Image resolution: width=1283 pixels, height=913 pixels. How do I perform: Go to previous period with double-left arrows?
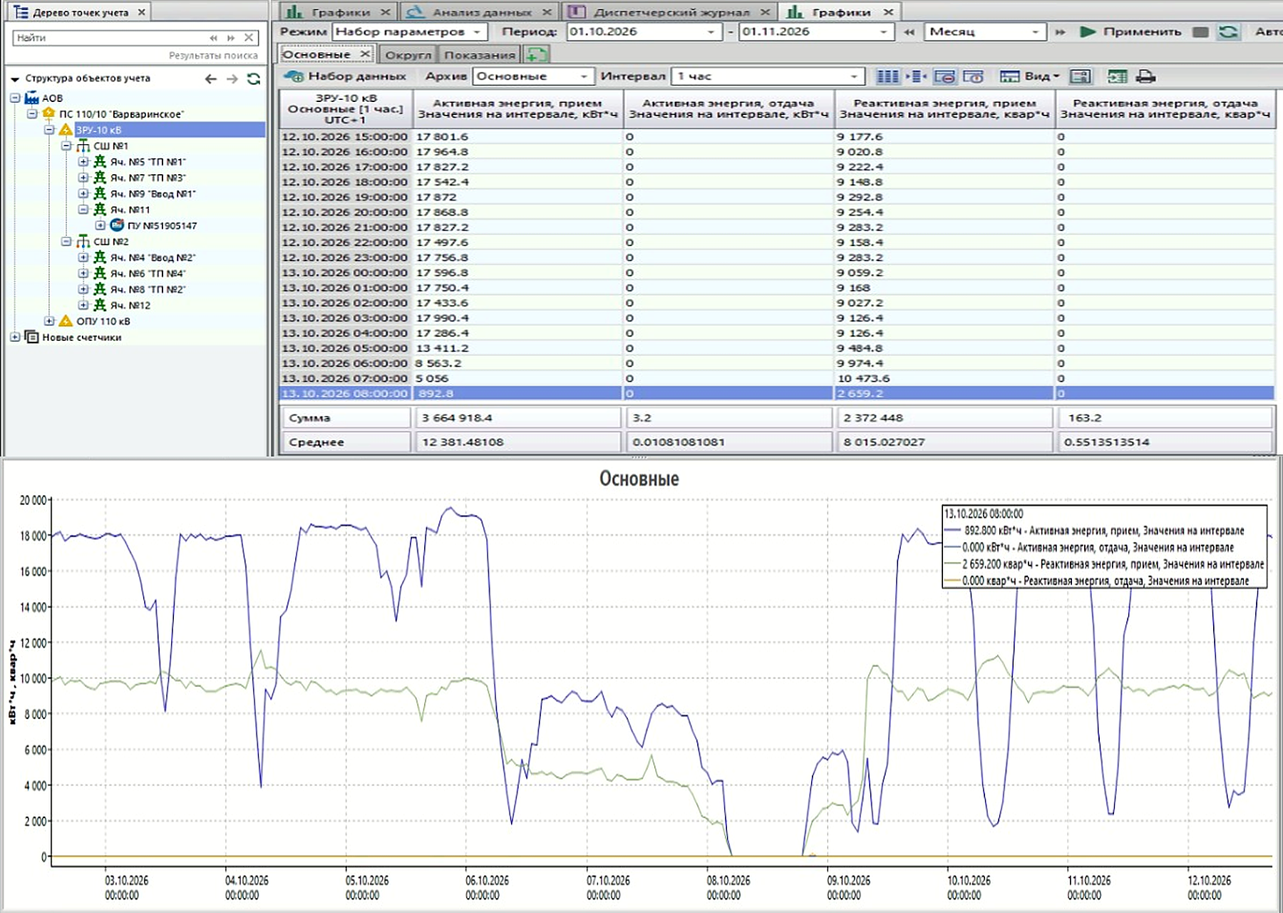tap(909, 32)
